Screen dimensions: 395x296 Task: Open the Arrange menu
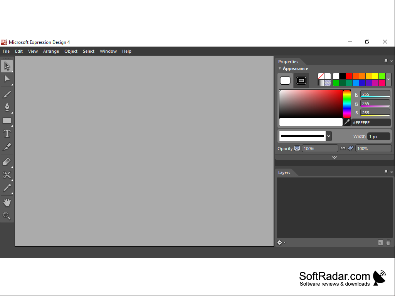51,51
